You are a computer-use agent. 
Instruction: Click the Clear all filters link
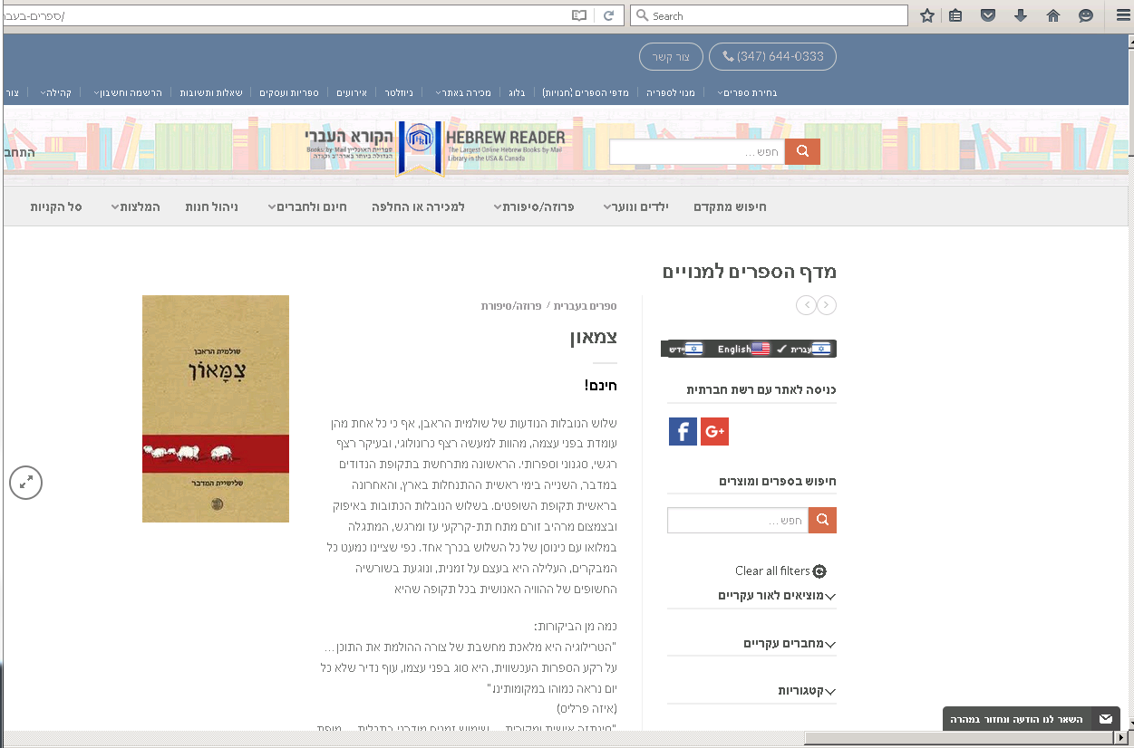(772, 571)
